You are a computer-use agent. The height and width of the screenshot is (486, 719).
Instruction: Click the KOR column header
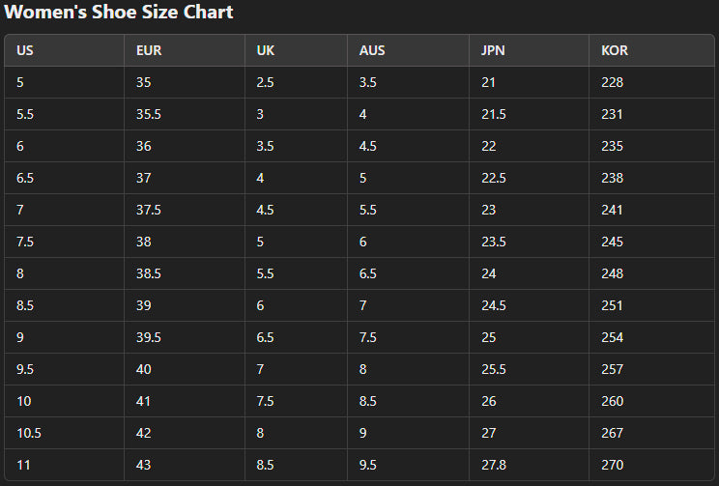615,50
